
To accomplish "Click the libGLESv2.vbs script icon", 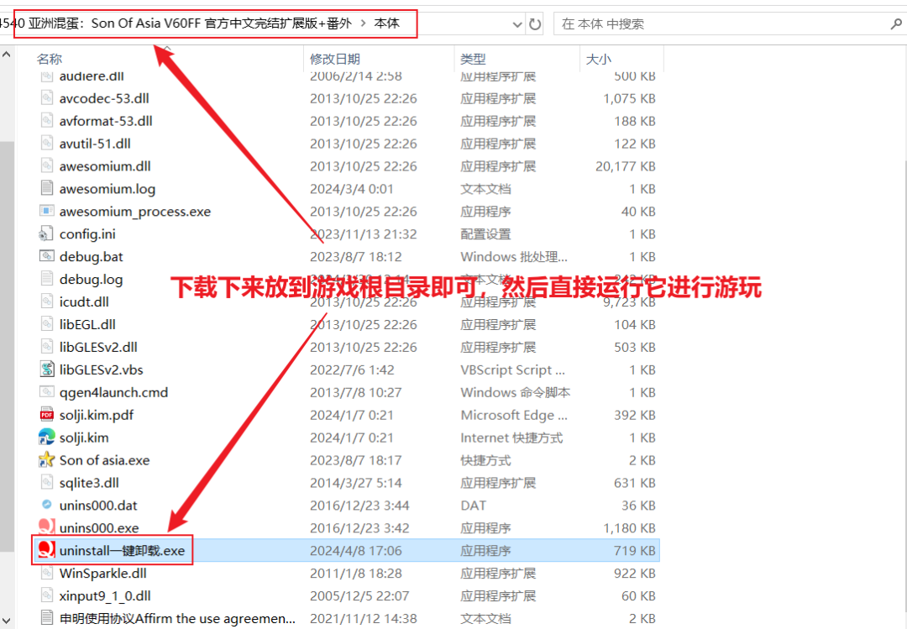I will (47, 370).
